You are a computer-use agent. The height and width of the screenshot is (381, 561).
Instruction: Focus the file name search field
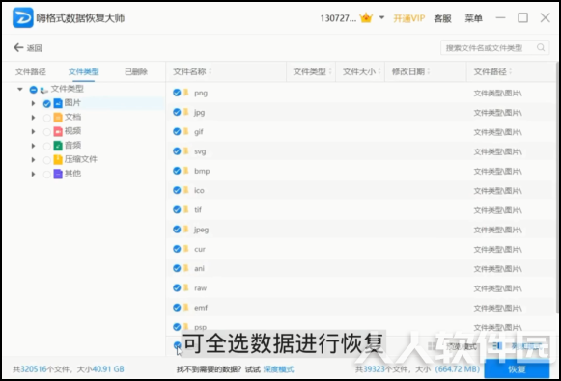[x=494, y=47]
